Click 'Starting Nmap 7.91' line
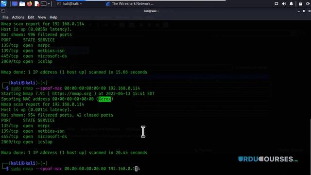 click(x=78, y=94)
